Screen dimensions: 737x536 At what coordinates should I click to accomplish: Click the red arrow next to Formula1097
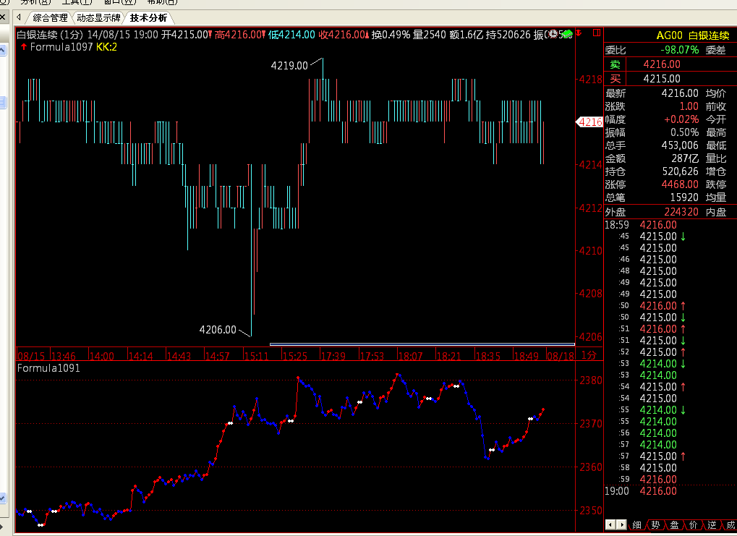[x=23, y=46]
